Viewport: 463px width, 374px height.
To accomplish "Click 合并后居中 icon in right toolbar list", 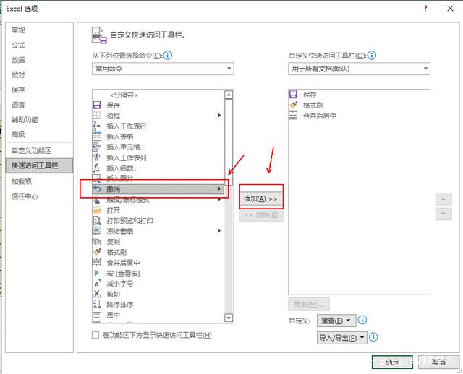I will pos(293,116).
